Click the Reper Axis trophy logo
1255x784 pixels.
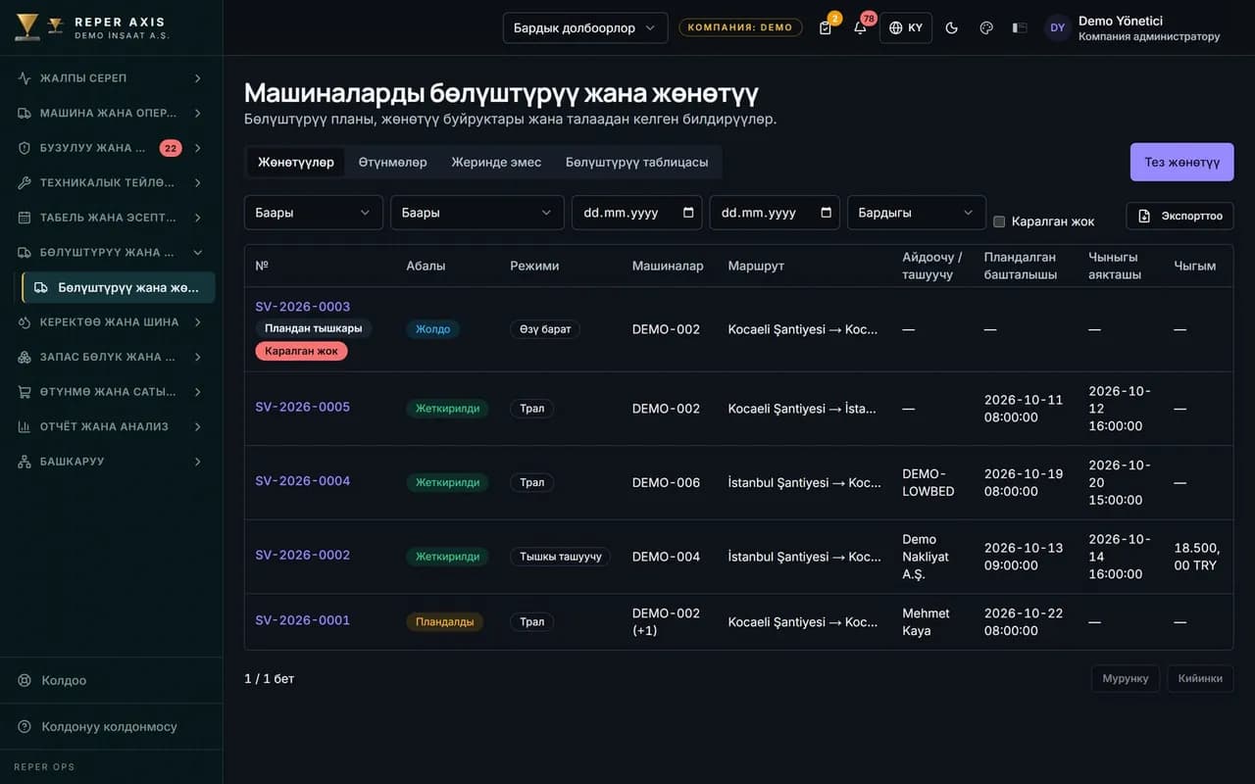[x=27, y=27]
